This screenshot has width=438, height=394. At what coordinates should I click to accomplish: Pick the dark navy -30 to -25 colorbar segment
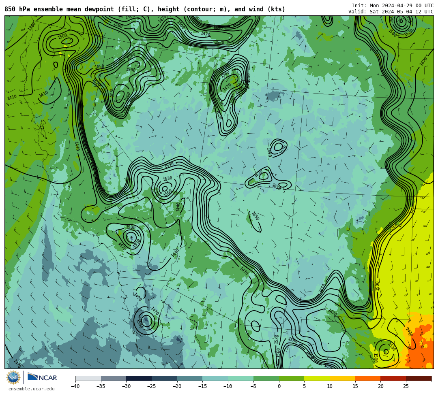click(139, 378)
